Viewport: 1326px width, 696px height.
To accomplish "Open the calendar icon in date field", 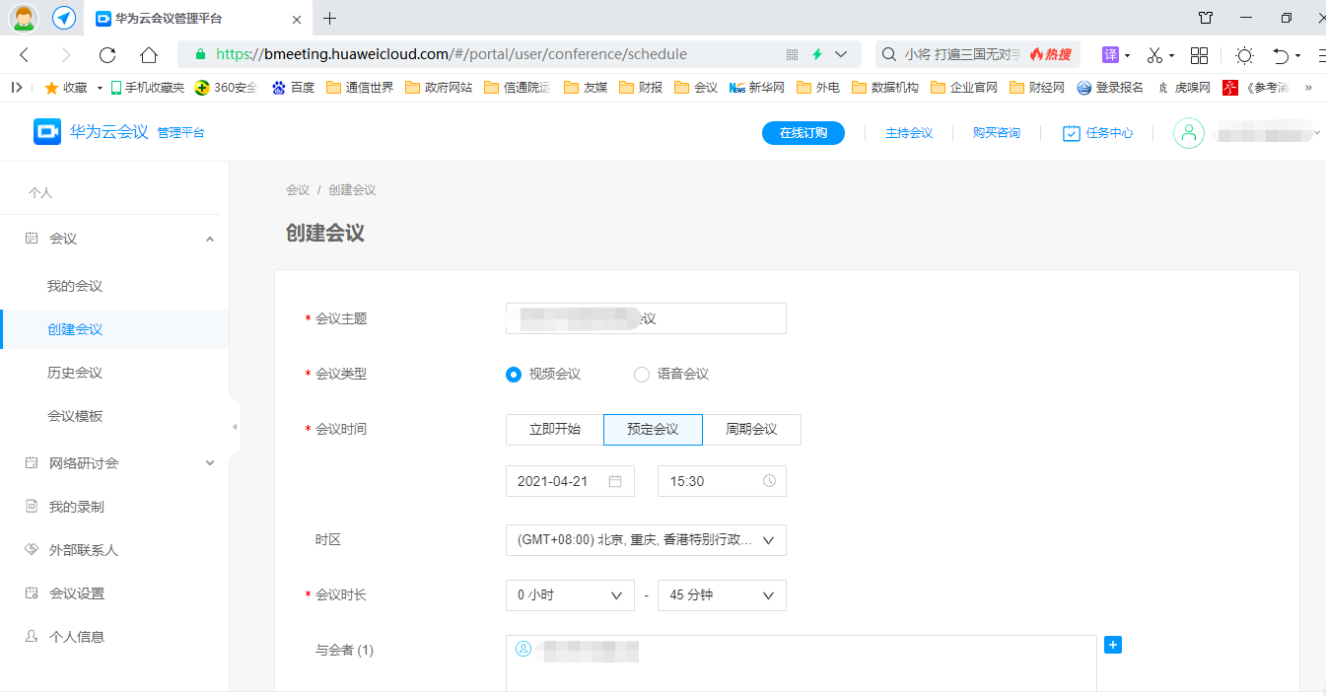I will coord(615,481).
